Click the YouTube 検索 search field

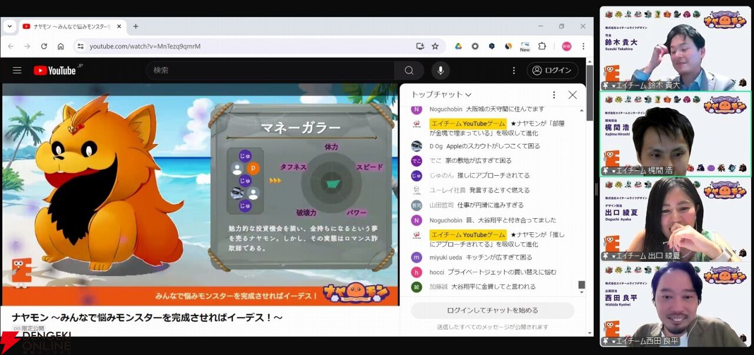(x=270, y=70)
